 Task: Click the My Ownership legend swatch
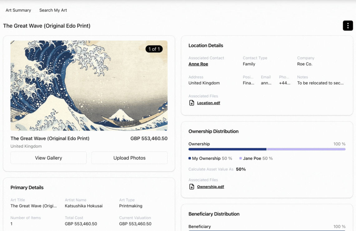pyautogui.click(x=190, y=158)
